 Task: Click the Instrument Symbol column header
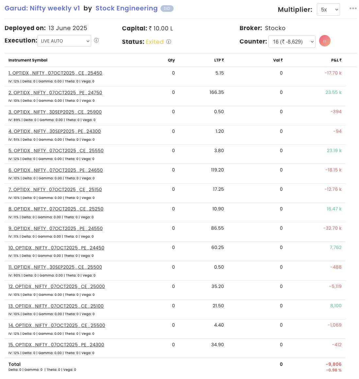tap(28, 60)
